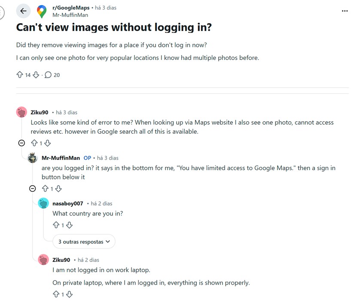
Task: Open the nasaboy007 username link
Action: 67,203
